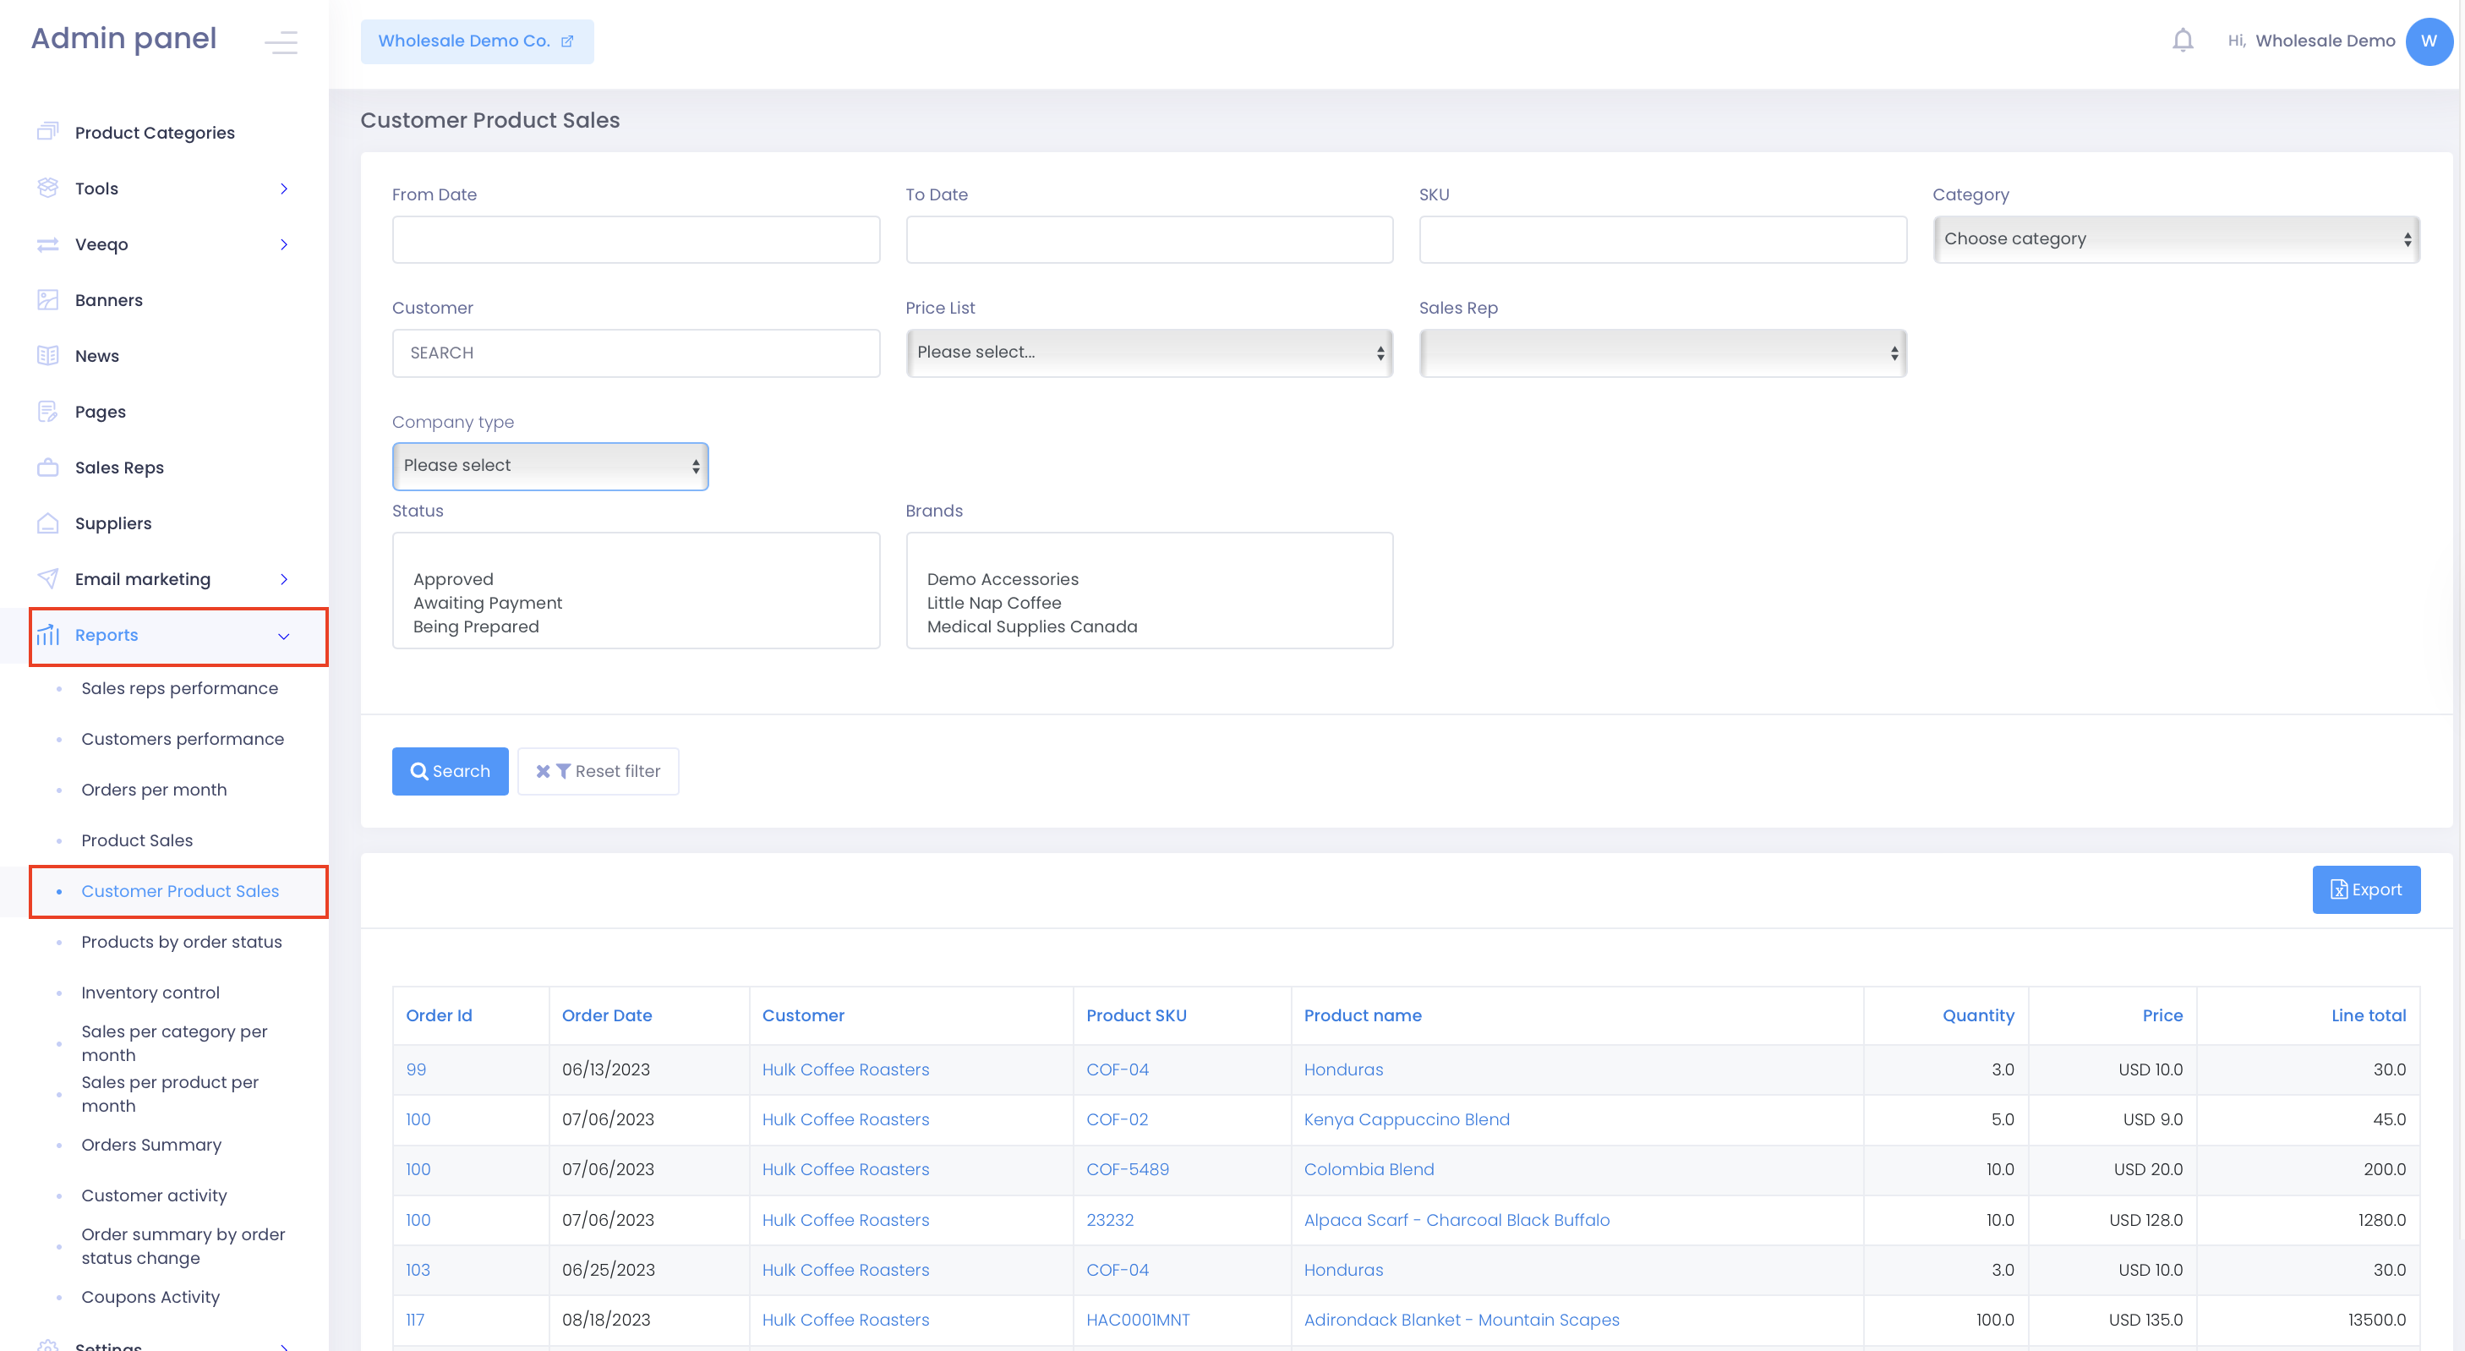
Task: Open the Choose category dropdown
Action: click(x=2175, y=239)
